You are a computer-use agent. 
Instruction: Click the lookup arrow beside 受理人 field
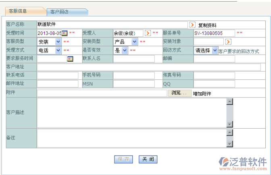tap(148, 33)
